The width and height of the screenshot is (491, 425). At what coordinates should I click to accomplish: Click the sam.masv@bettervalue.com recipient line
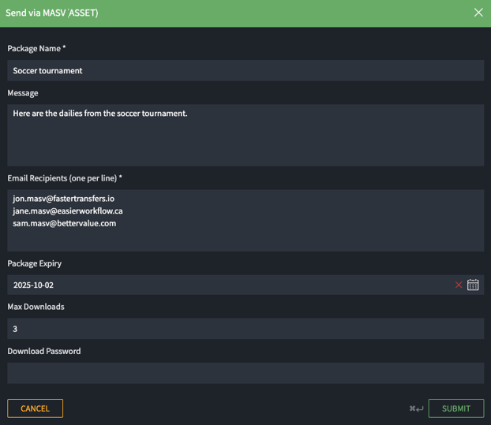point(65,223)
